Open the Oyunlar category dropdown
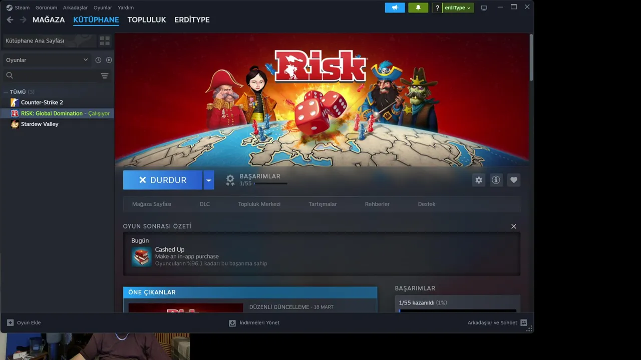Screen dimensions: 641x360 (47, 60)
